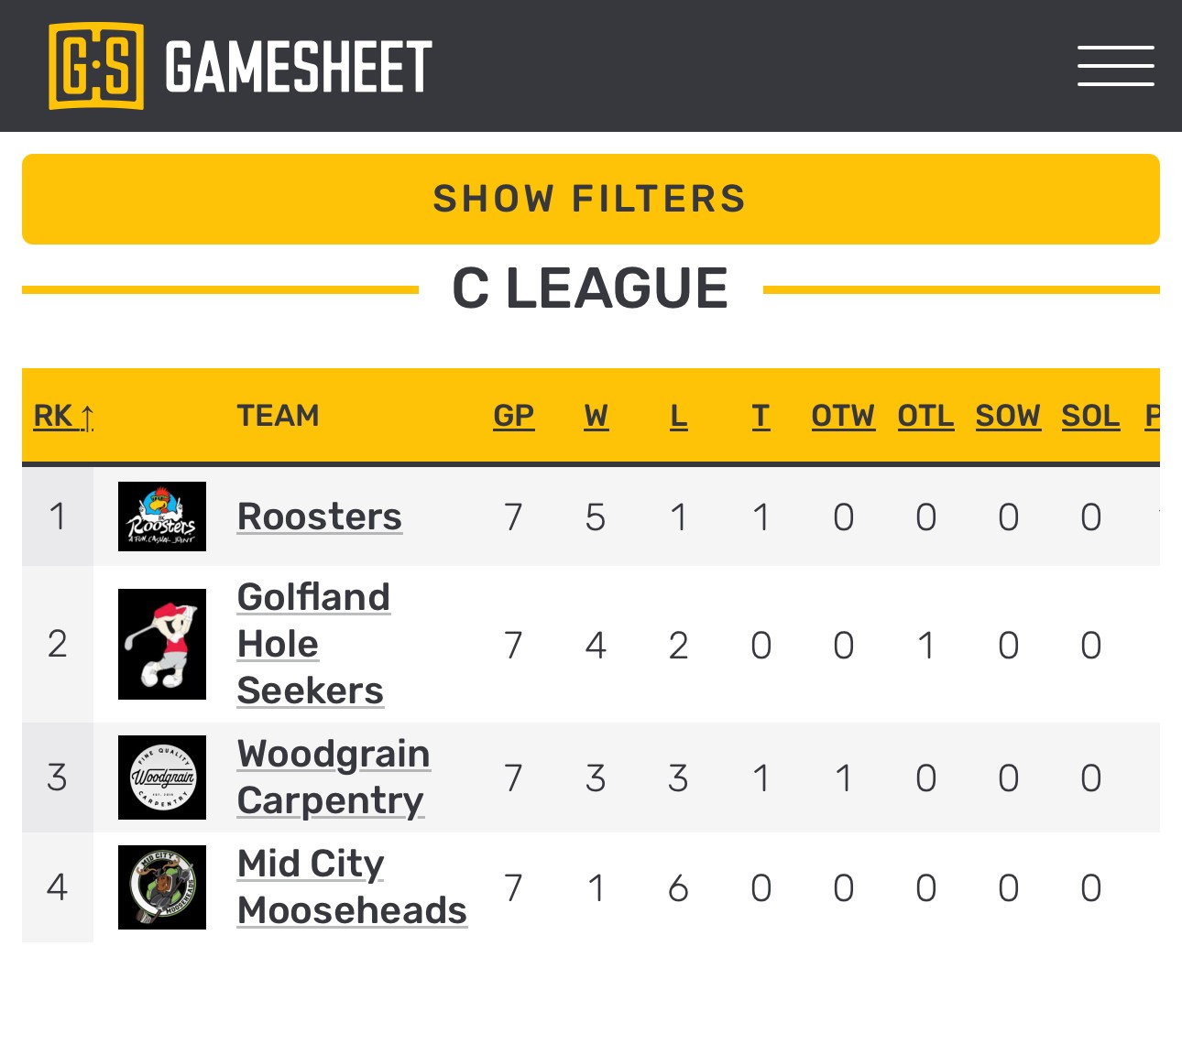The width and height of the screenshot is (1182, 1044).
Task: Sort table by OTW column
Action: 843,416
